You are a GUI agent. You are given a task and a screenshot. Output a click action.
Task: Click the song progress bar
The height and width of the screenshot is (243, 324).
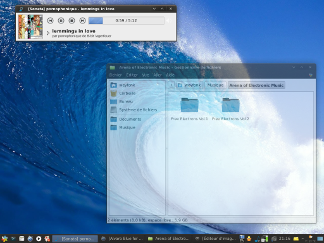pyautogui.click(x=126, y=20)
